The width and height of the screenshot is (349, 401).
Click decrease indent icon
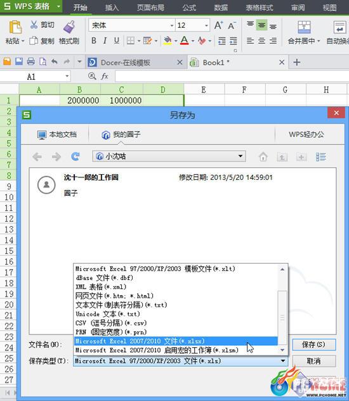222,41
